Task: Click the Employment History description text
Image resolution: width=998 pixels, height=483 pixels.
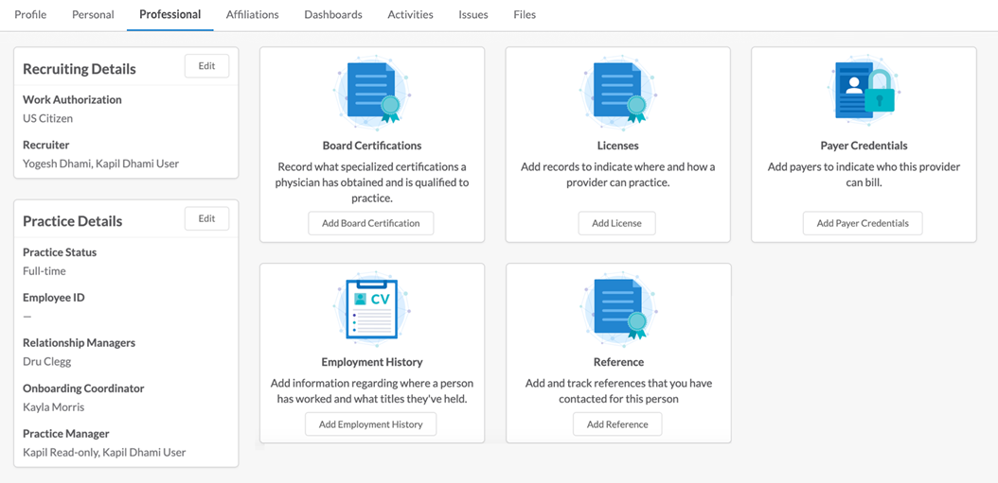Action: (372, 391)
